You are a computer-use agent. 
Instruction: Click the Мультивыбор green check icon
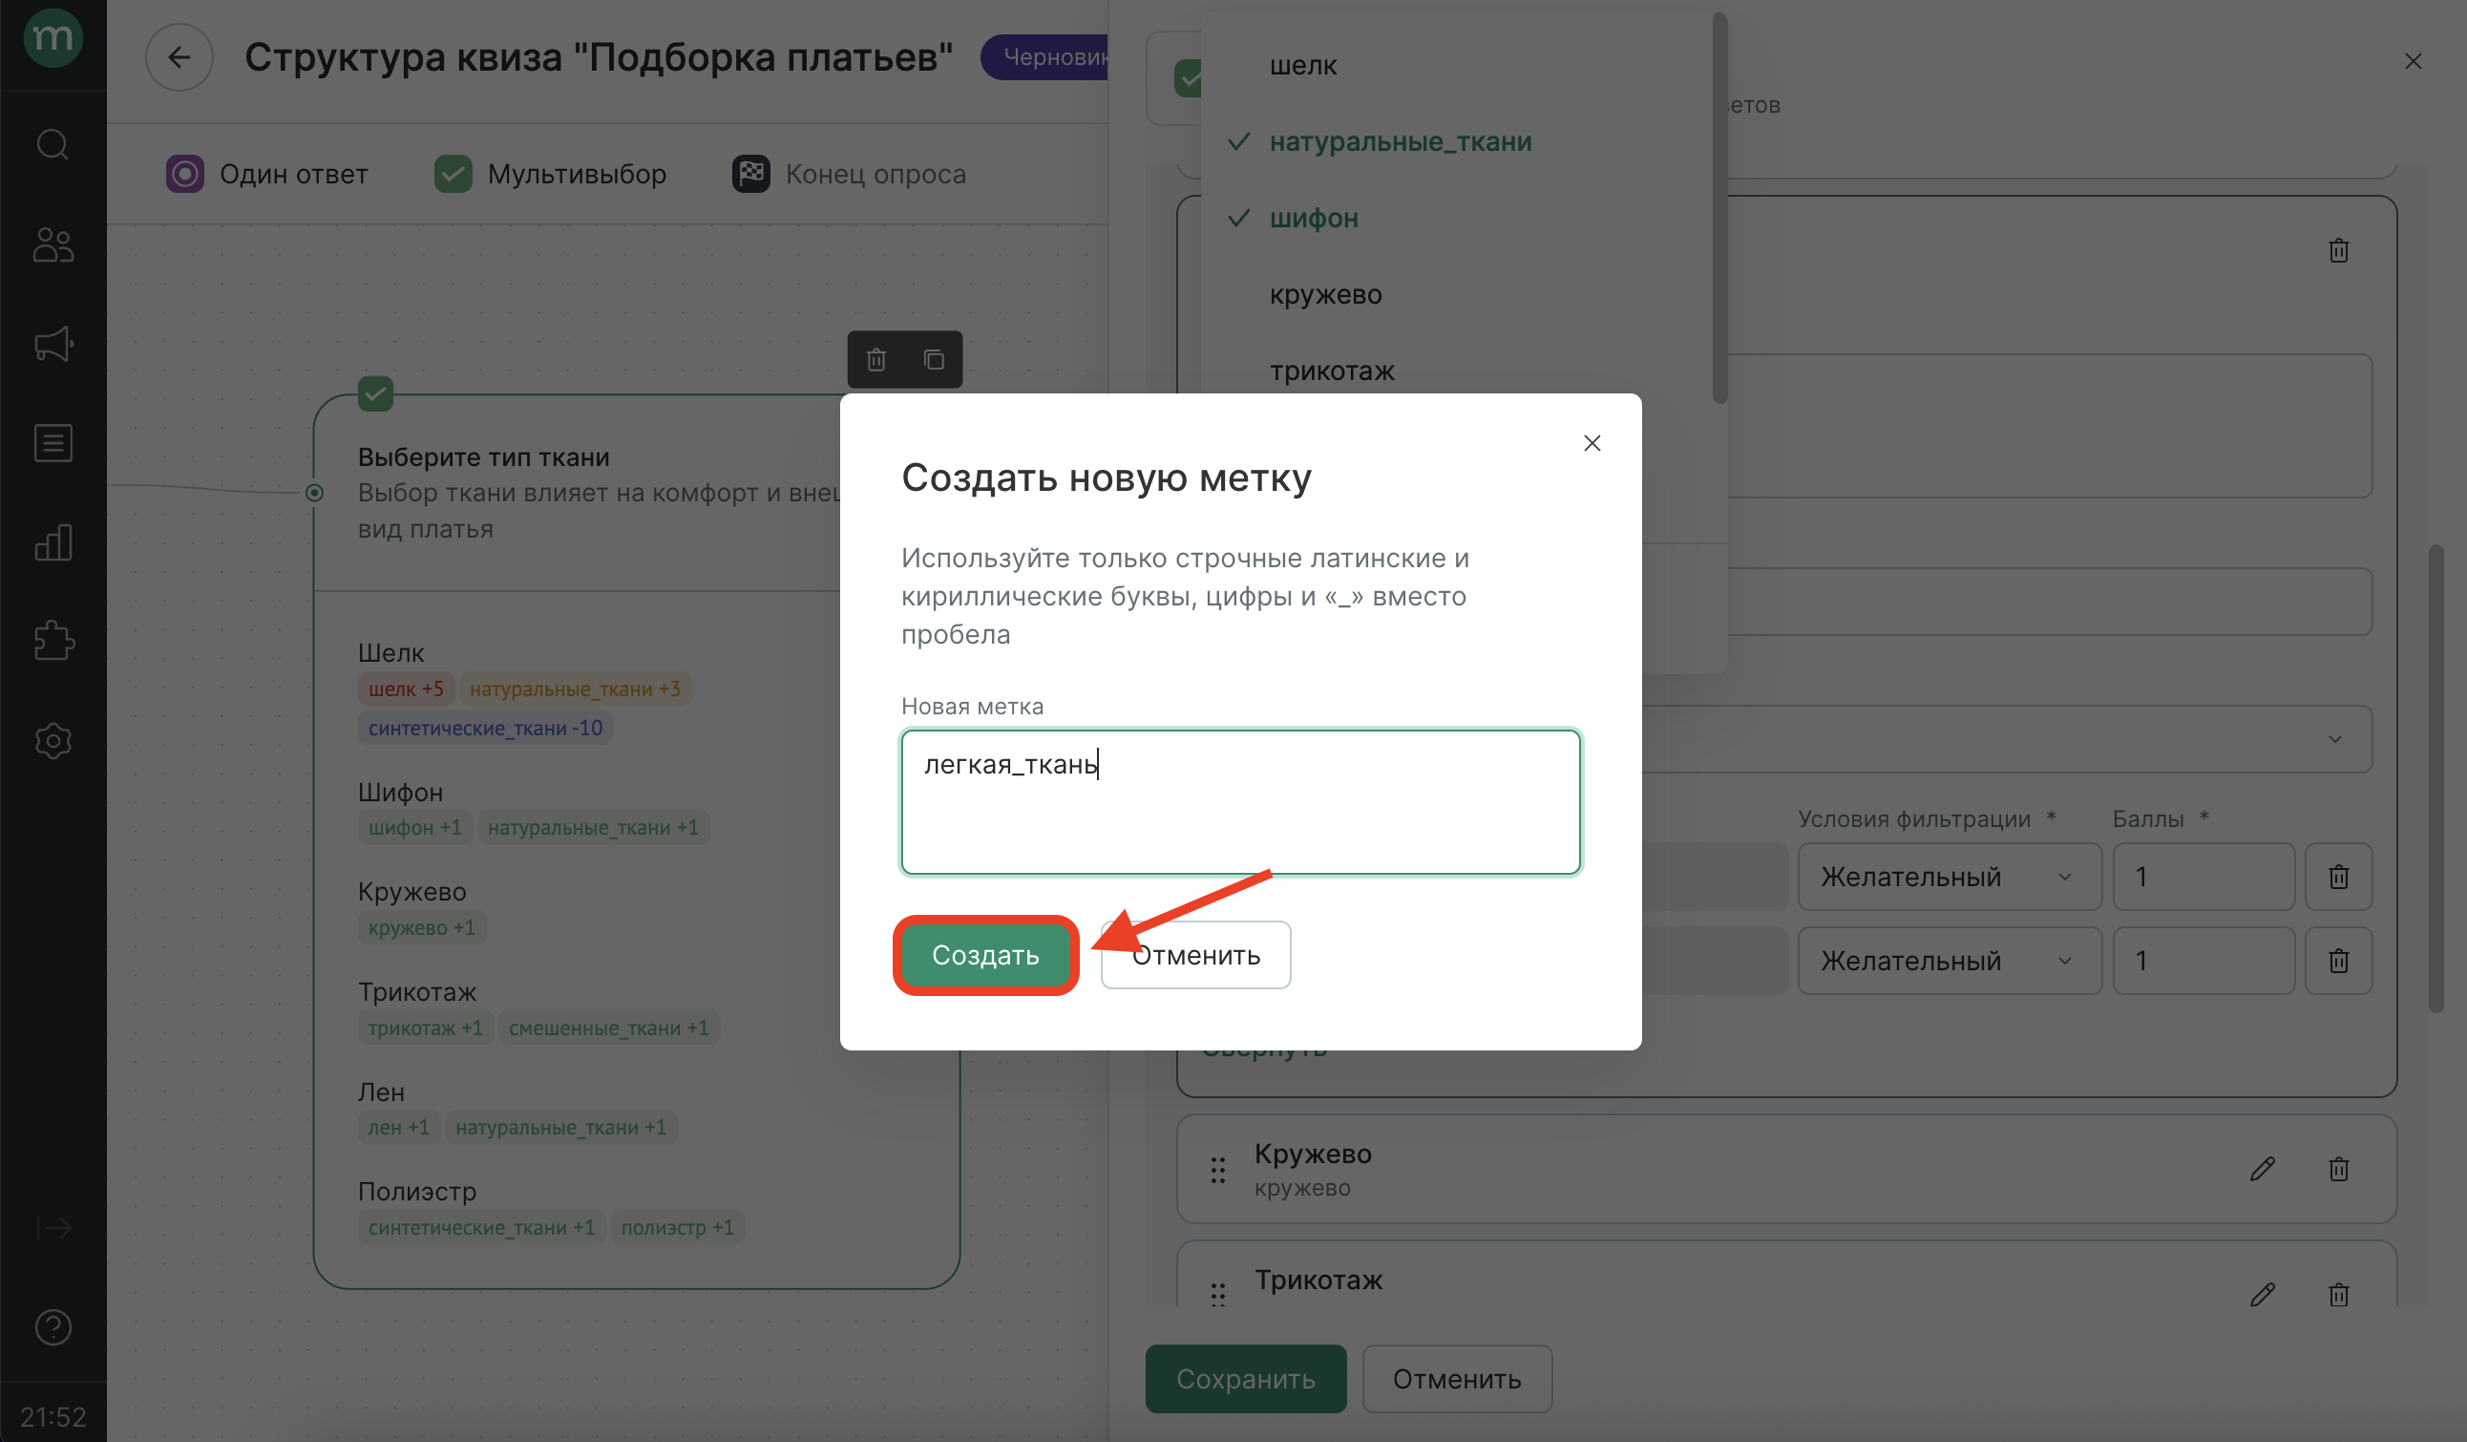click(453, 174)
